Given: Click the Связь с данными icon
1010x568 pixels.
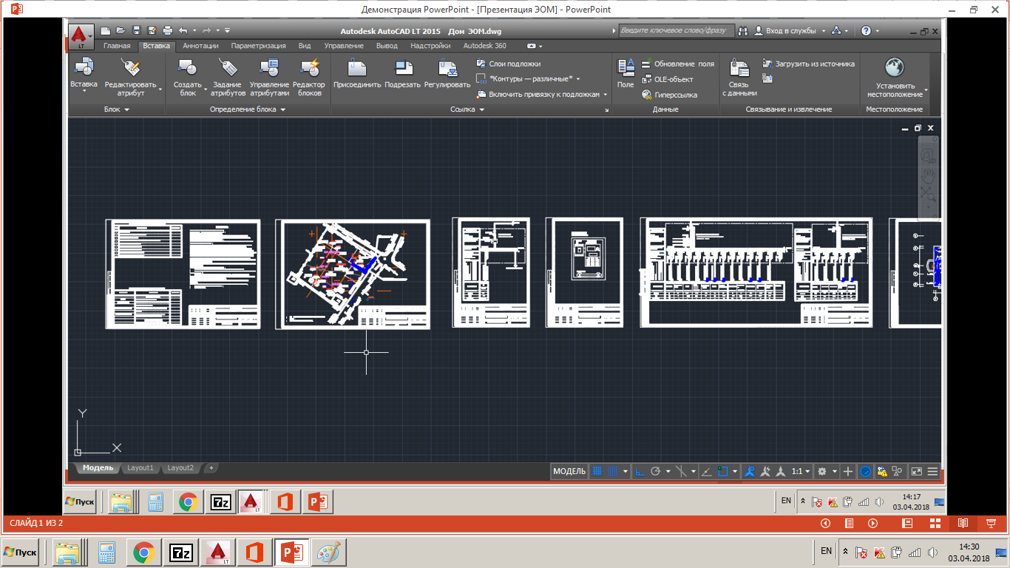Looking at the screenshot, I should coord(739,69).
